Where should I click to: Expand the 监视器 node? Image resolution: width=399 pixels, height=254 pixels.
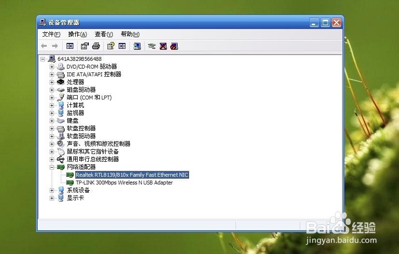click(52, 113)
